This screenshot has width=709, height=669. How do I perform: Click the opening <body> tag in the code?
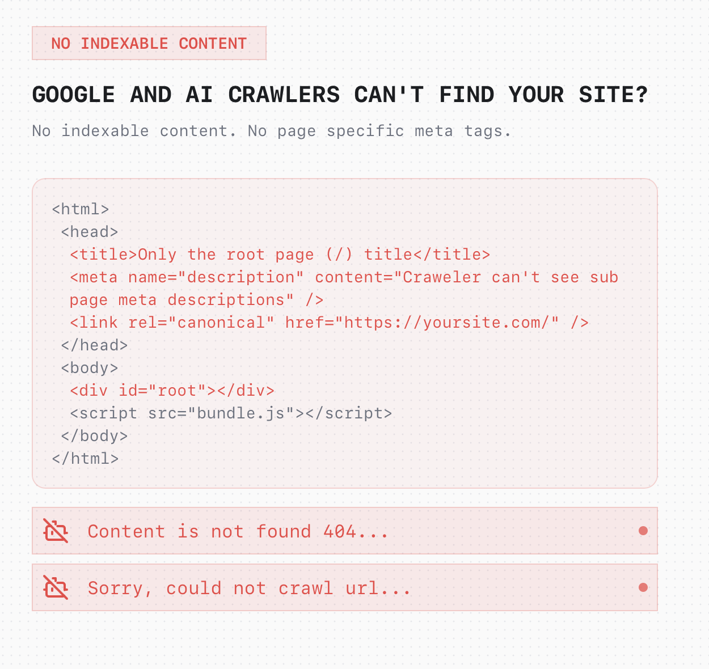90,368
